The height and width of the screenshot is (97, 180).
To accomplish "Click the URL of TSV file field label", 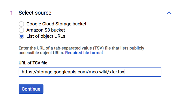I will [x=33, y=63].
